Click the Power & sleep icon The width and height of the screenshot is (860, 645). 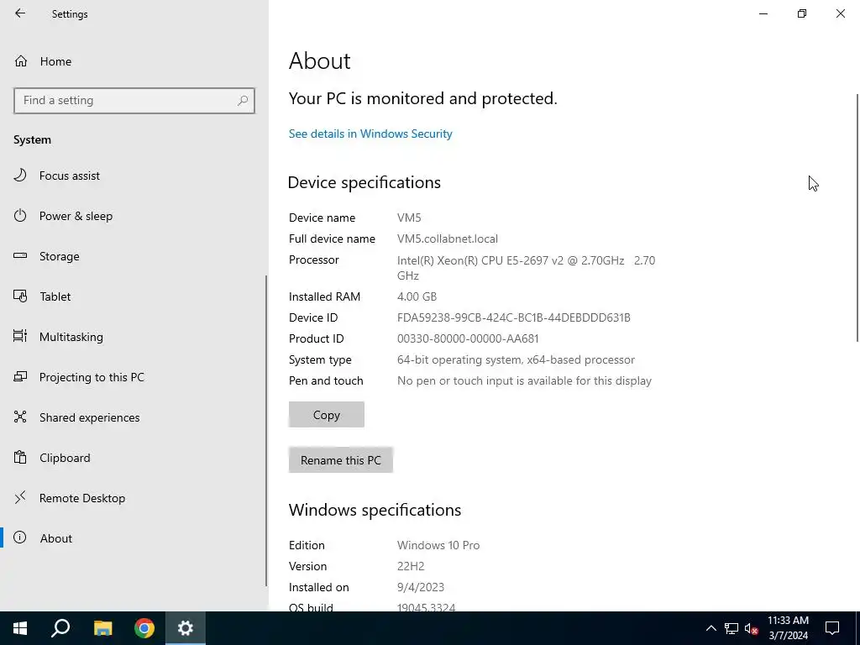click(20, 216)
